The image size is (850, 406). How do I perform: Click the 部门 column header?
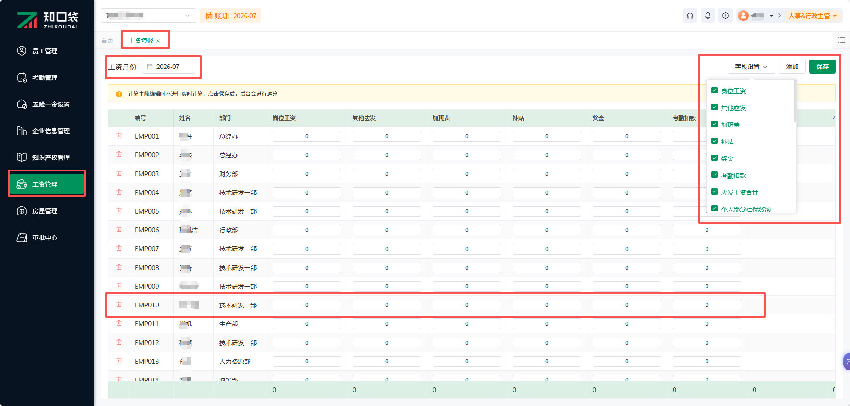point(225,118)
